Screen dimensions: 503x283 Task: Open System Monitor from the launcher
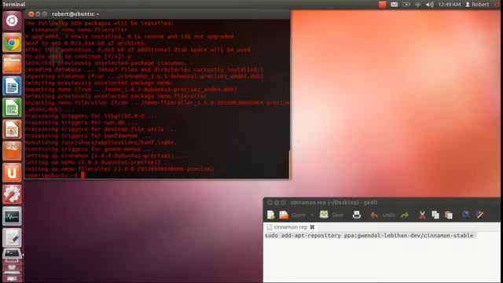click(12, 216)
